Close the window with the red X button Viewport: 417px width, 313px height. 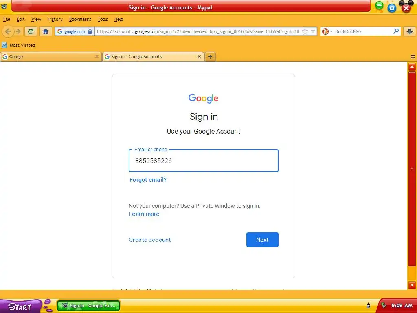[x=406, y=8]
